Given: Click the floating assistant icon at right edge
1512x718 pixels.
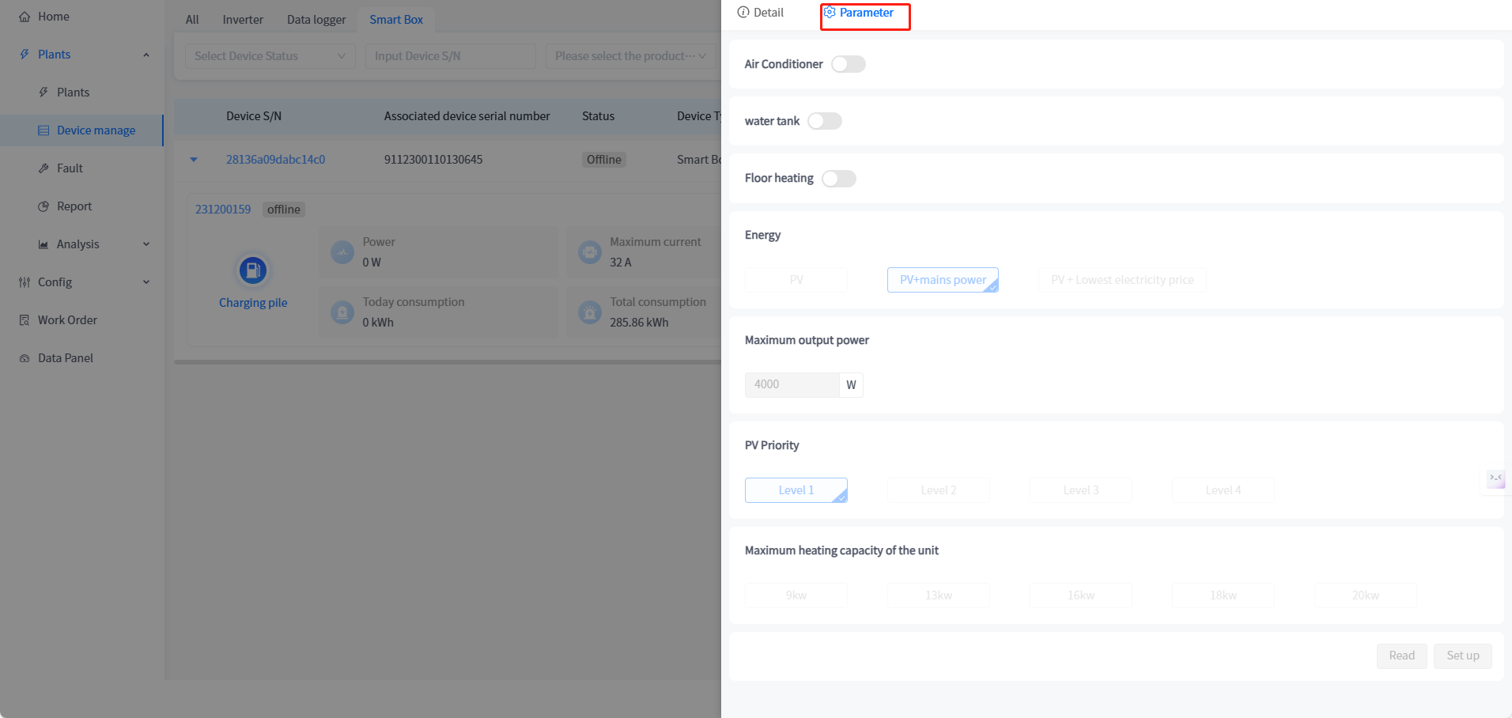Looking at the screenshot, I should (1495, 479).
